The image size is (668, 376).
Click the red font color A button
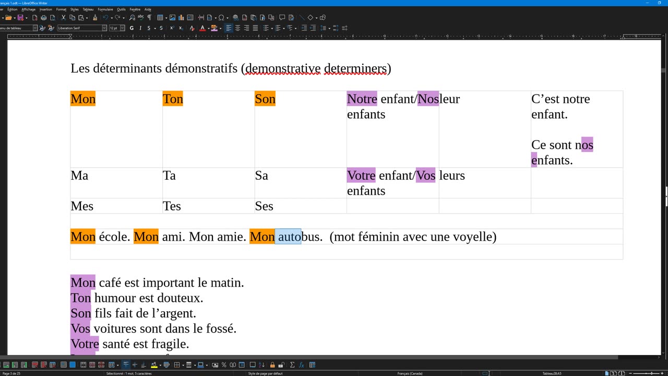(202, 28)
